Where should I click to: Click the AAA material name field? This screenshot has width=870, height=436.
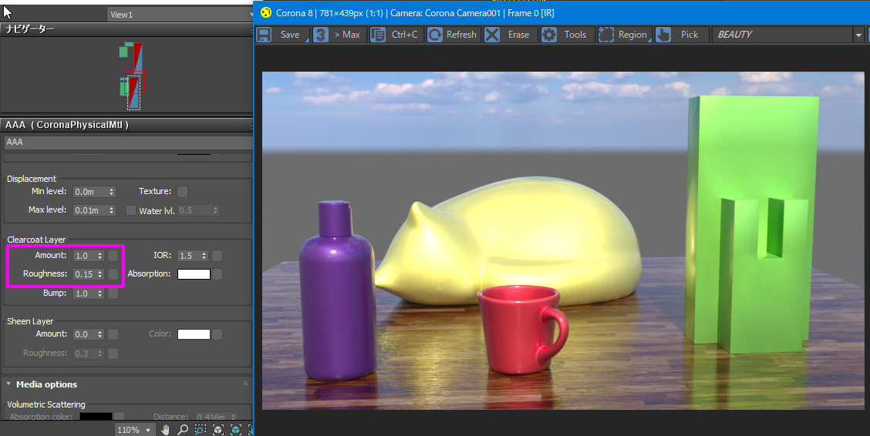coord(128,142)
